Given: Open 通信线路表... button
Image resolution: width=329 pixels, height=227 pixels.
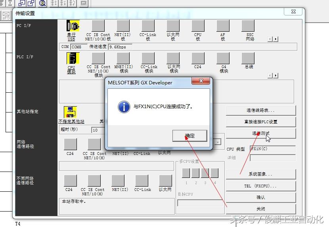Looking at the screenshot, I should (x=261, y=111).
